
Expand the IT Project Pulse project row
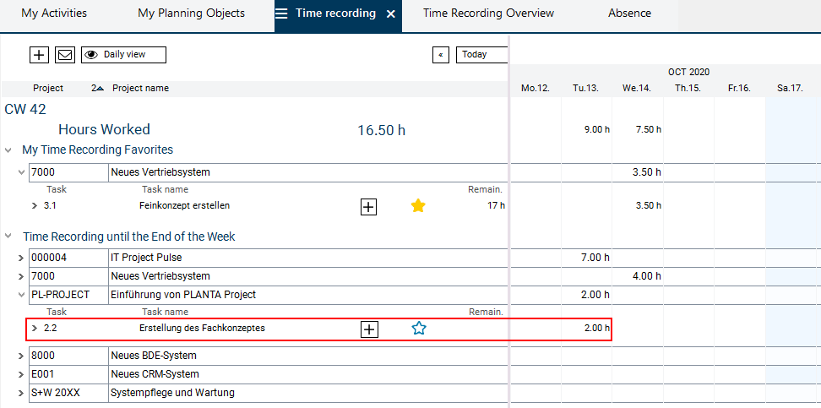click(x=21, y=258)
